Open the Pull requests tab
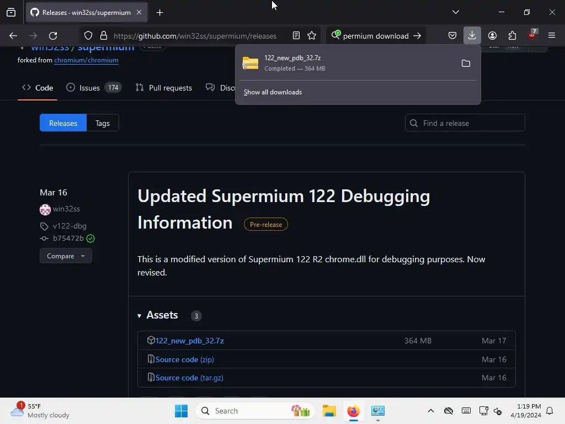The image size is (565, 424). [x=163, y=88]
